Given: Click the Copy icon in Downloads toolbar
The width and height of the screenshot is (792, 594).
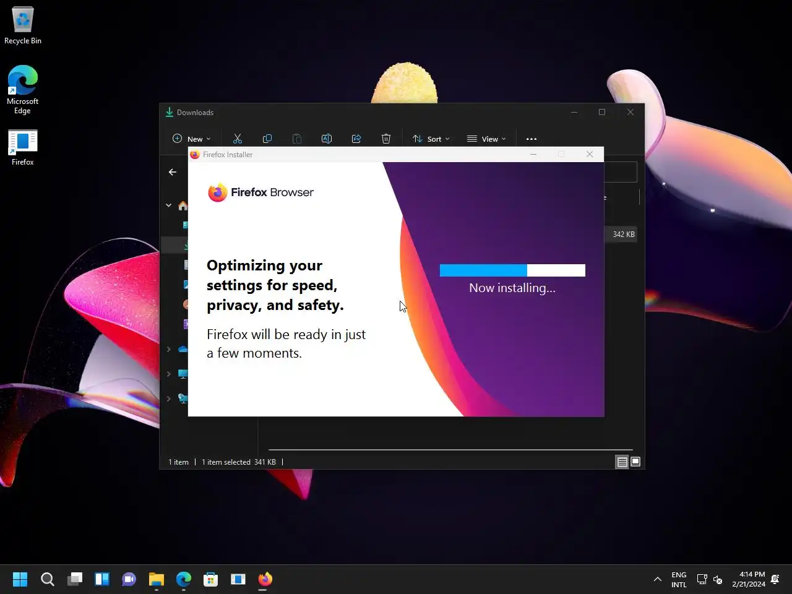Looking at the screenshot, I should (267, 139).
